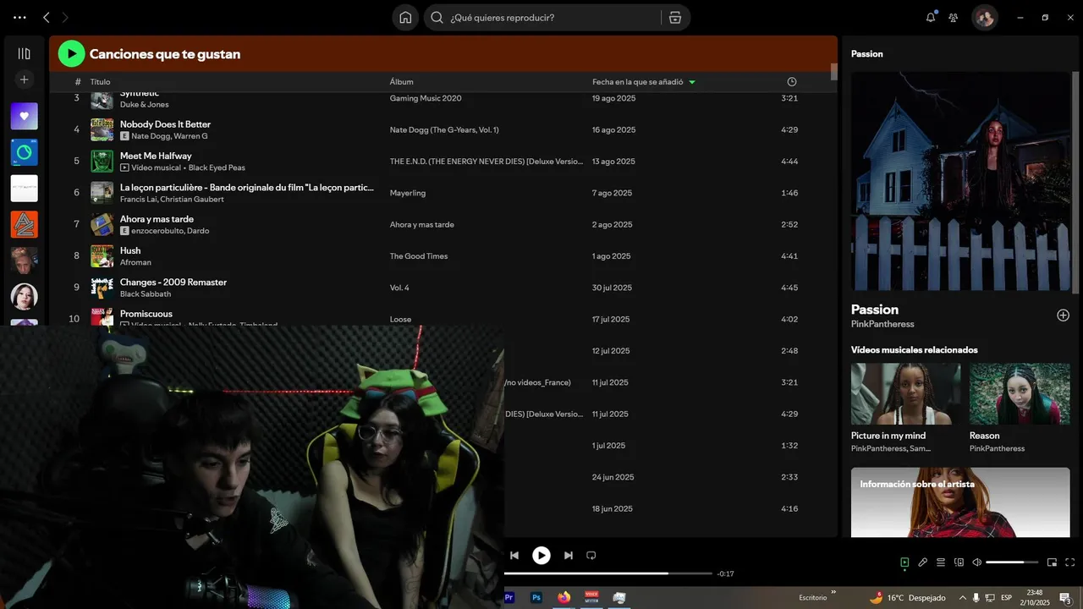The height and width of the screenshot is (609, 1083).
Task: Open the 'Información sobre el artista' card
Action: point(960,502)
